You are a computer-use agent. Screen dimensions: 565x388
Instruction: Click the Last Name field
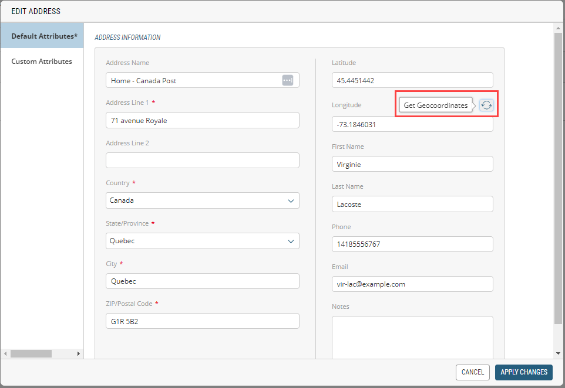click(x=412, y=205)
